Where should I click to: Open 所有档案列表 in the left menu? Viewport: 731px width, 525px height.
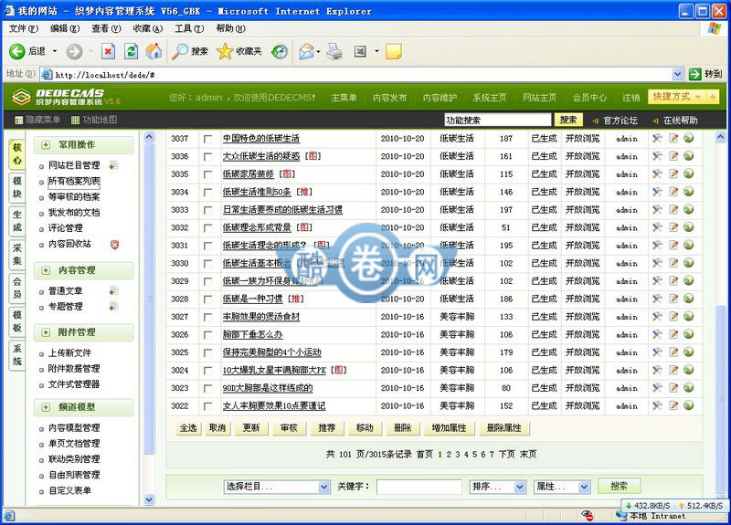(x=74, y=181)
